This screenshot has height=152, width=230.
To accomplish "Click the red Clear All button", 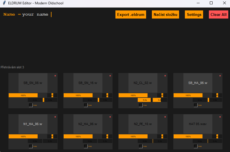I will [x=218, y=14].
